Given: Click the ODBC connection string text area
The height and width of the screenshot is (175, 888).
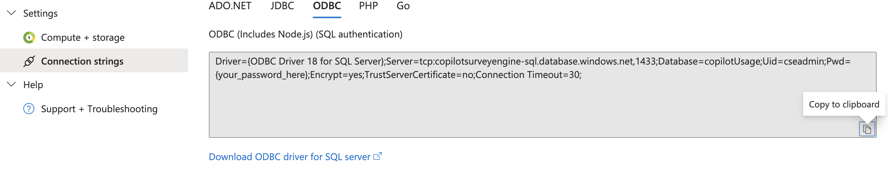Looking at the screenshot, I should coord(517,96).
